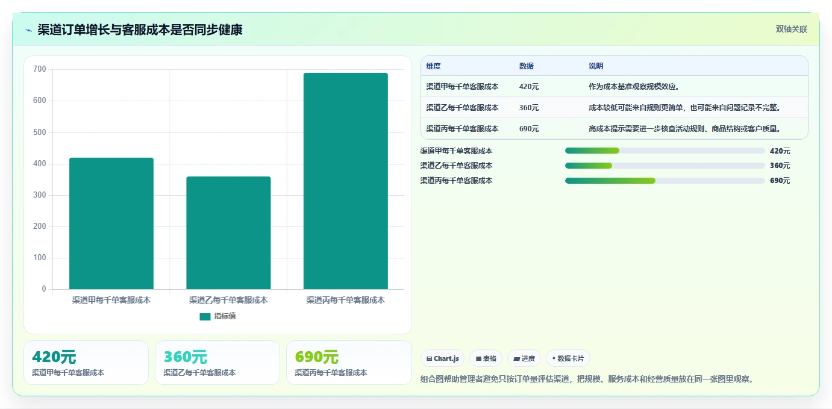The height and width of the screenshot is (409, 832).
Task: Click the 360元 value at the progress bar's end
Action: (780, 166)
